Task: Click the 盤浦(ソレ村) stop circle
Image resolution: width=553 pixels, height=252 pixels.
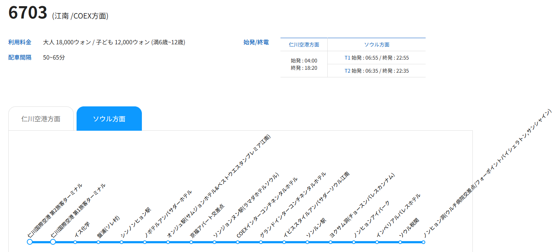Action: pyautogui.click(x=98, y=242)
